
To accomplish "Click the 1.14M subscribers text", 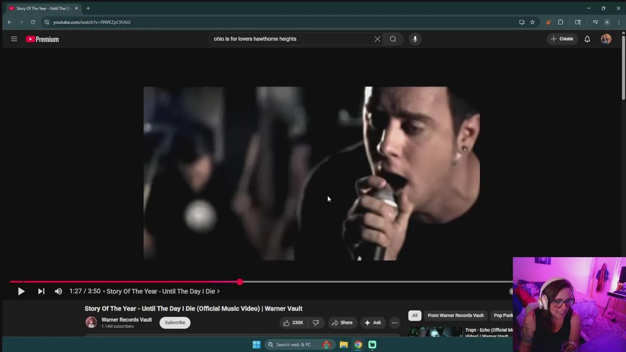I will tap(117, 327).
